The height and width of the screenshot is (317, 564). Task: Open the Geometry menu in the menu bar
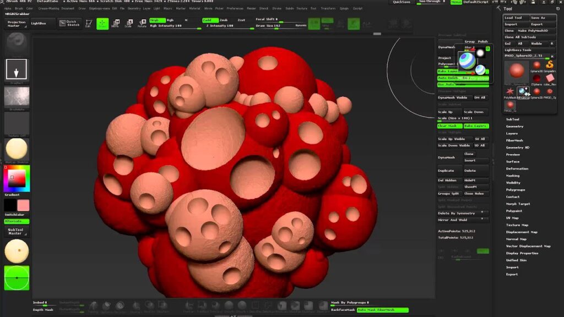click(x=134, y=8)
